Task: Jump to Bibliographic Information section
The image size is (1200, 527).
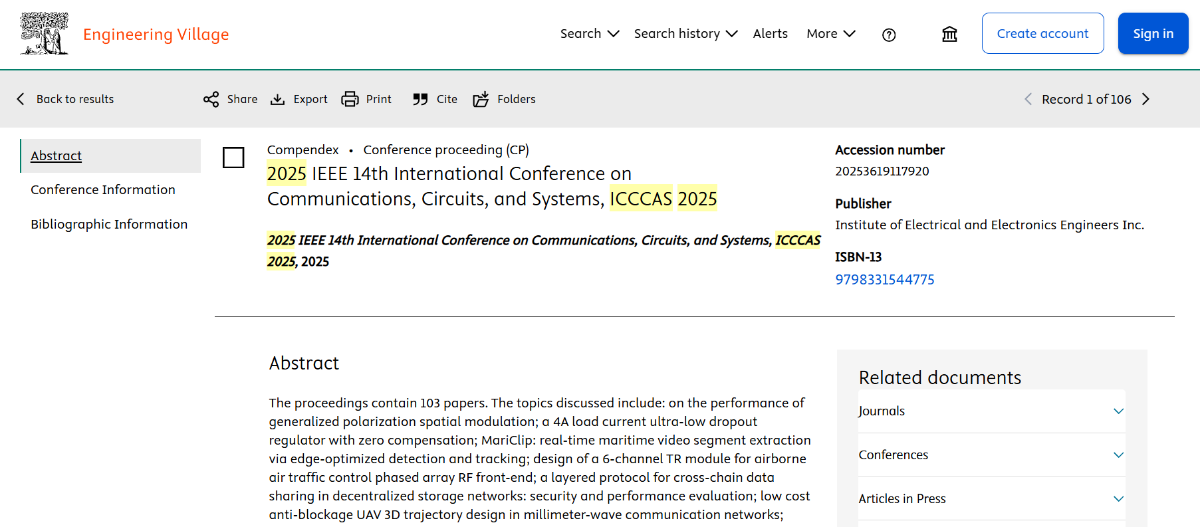Action: 109,225
